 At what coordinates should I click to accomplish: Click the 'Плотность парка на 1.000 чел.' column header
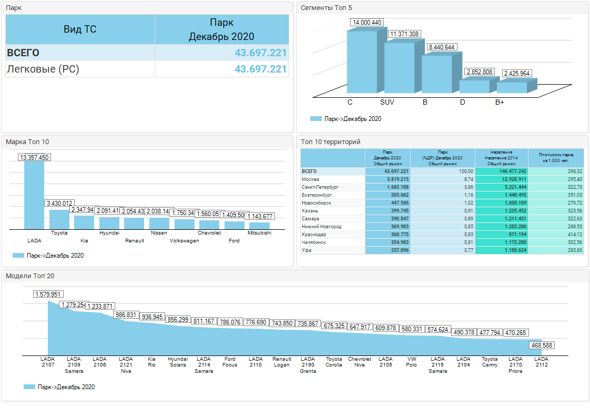tap(556, 158)
